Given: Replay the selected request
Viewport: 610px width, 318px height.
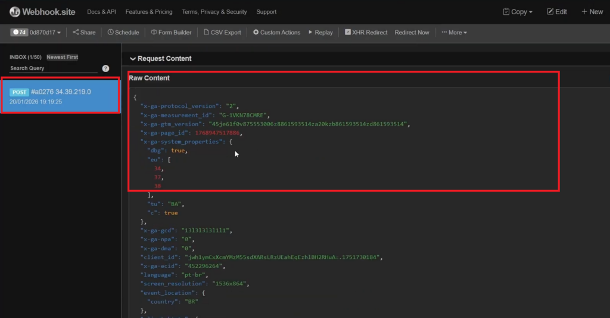Looking at the screenshot, I should (320, 32).
